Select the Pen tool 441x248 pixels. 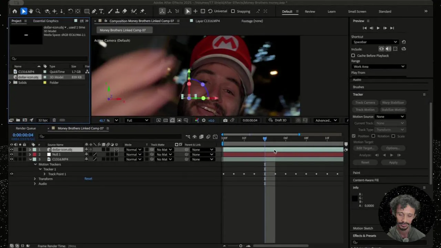(x=94, y=11)
